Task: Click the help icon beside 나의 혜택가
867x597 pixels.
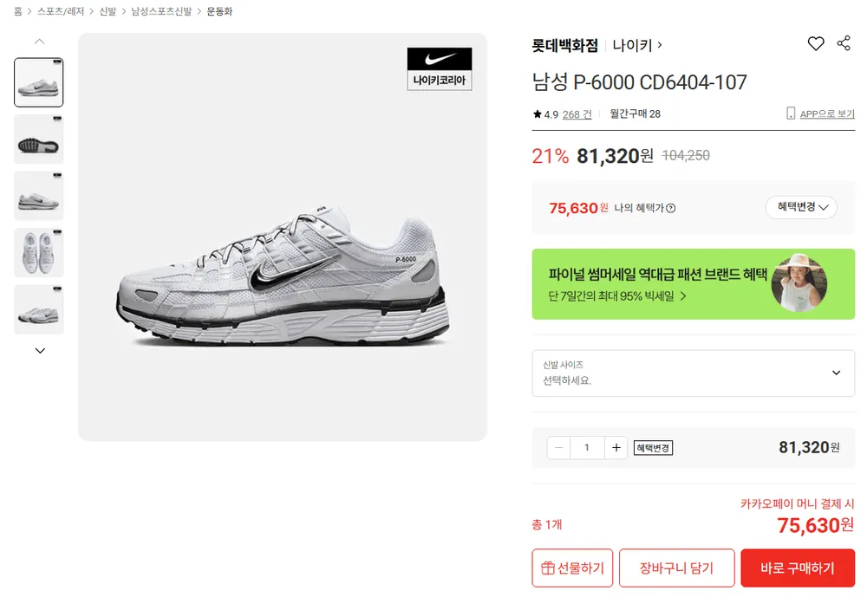Action: [671, 208]
